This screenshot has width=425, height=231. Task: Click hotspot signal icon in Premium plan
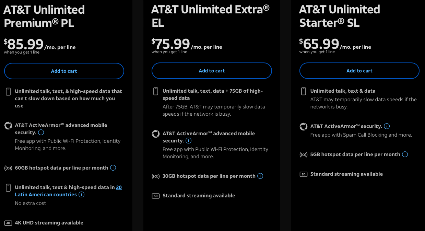tap(8, 168)
